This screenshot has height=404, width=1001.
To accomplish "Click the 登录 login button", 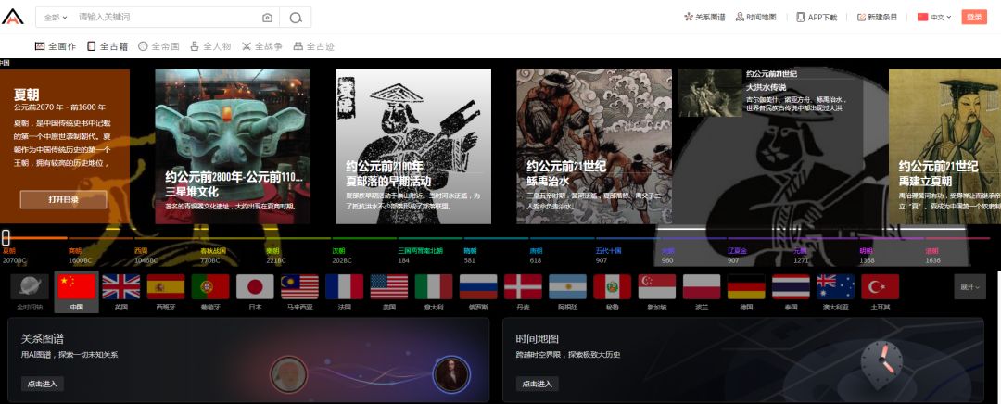I will (x=974, y=18).
